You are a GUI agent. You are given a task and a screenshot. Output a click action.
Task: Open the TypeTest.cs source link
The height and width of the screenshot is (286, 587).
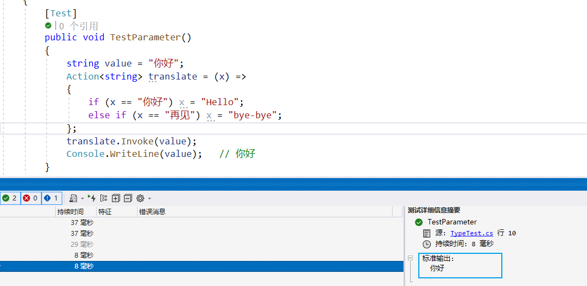[x=471, y=233]
